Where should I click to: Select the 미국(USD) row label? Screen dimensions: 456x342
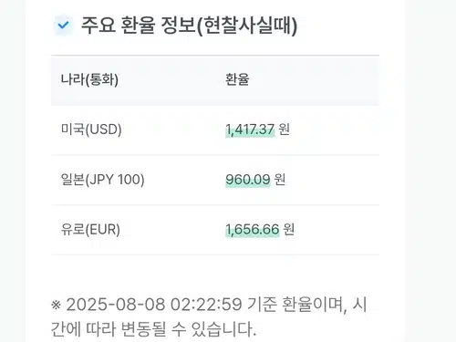tap(91, 130)
